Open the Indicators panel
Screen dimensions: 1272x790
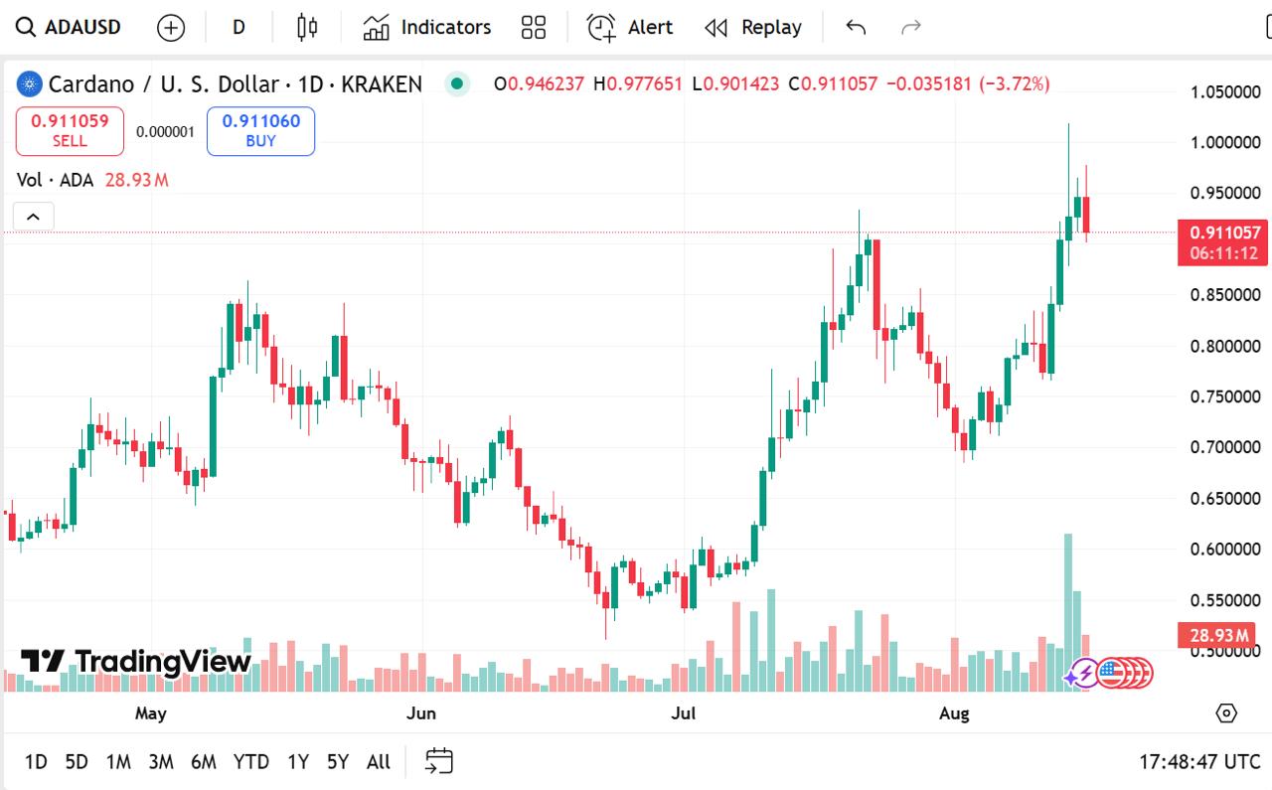[427, 28]
